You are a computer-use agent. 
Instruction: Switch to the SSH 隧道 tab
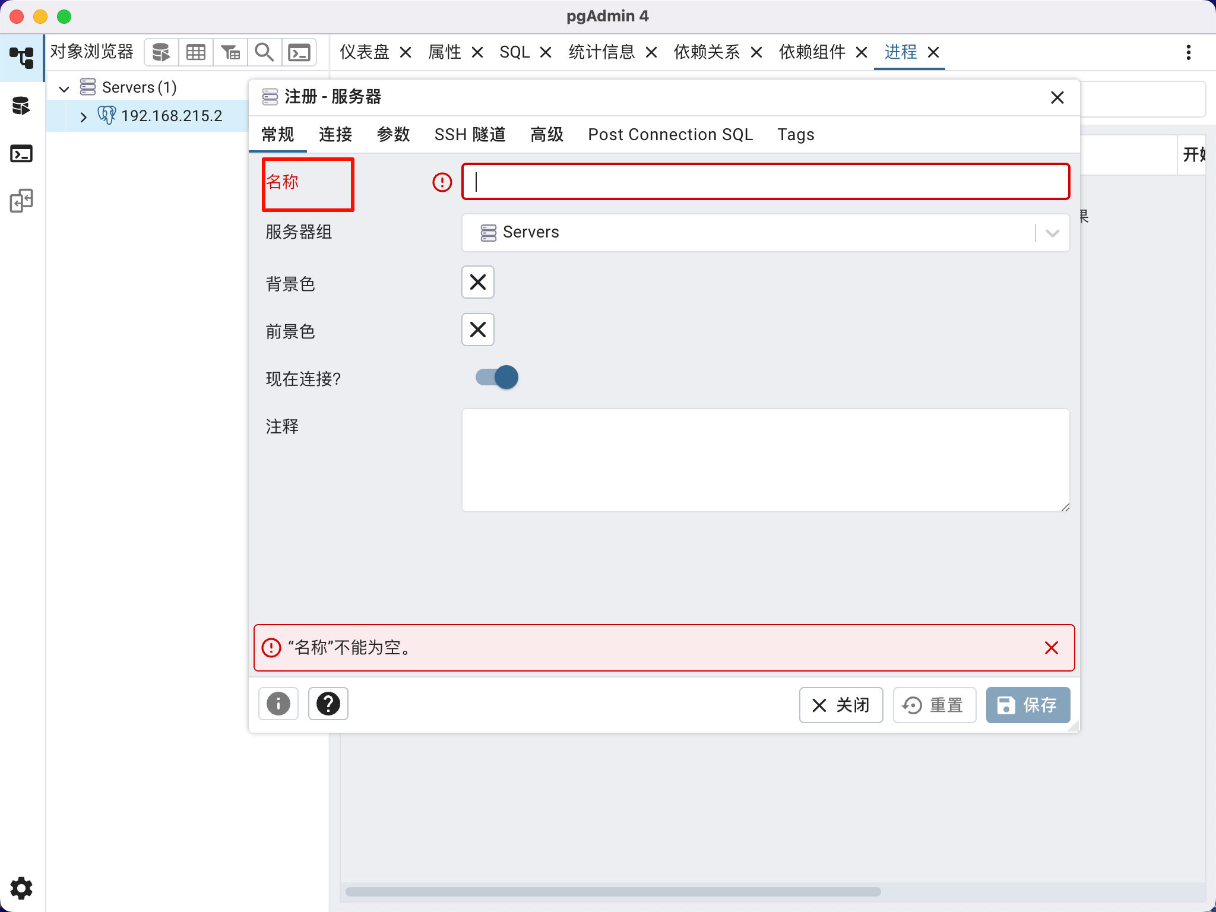coord(470,135)
